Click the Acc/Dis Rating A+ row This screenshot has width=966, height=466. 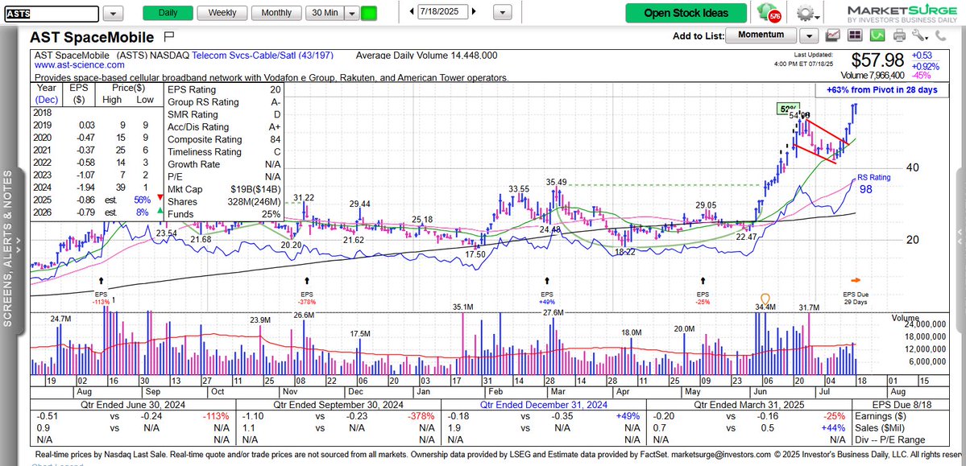coord(224,127)
